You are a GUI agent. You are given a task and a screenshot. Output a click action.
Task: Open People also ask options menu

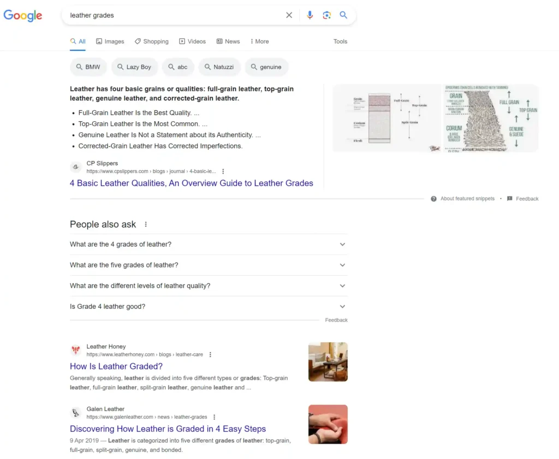tap(146, 224)
